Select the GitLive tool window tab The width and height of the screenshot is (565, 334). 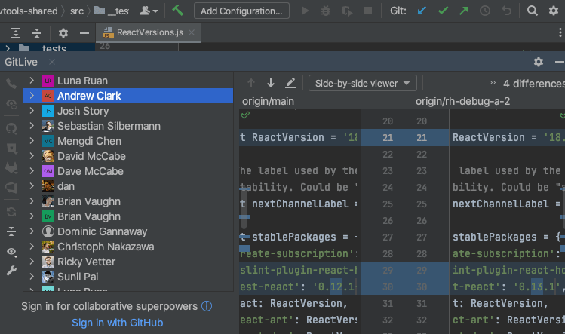(x=21, y=62)
